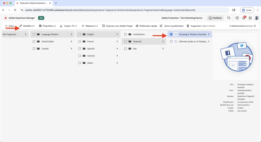Clear selection with the X icon

point(255,26)
